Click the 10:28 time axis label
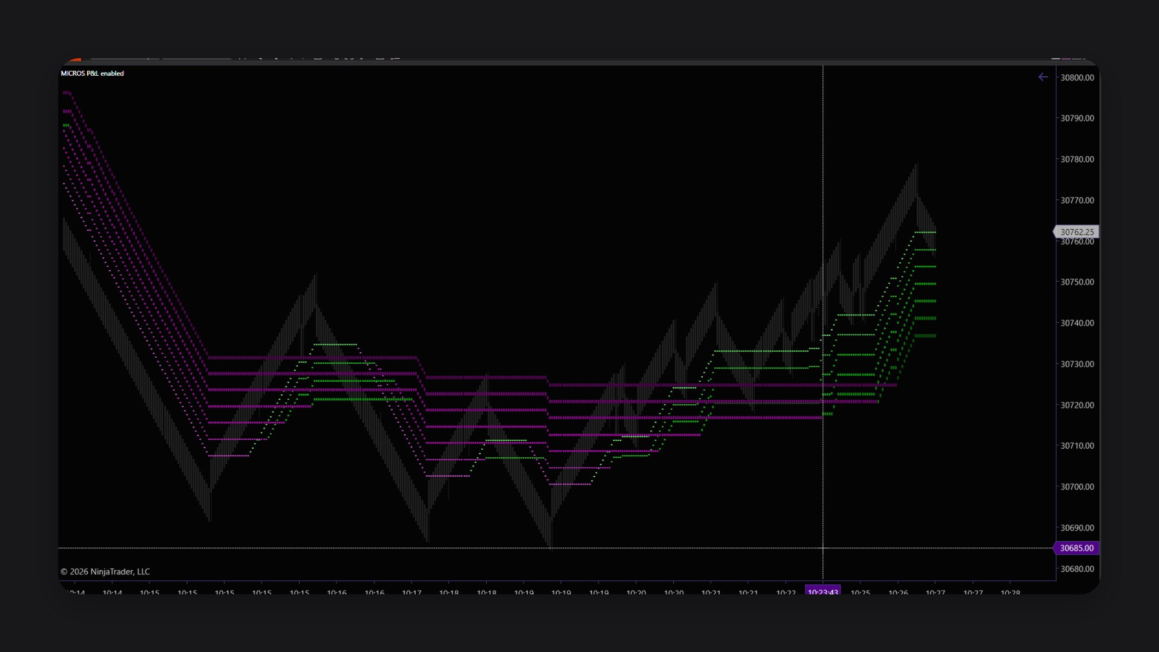The height and width of the screenshot is (652, 1159). [1010, 592]
